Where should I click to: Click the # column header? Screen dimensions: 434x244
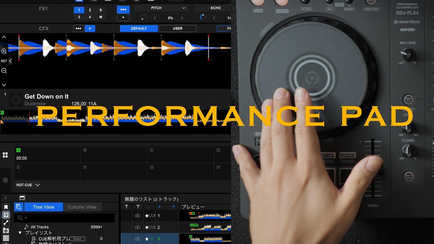click(x=159, y=207)
